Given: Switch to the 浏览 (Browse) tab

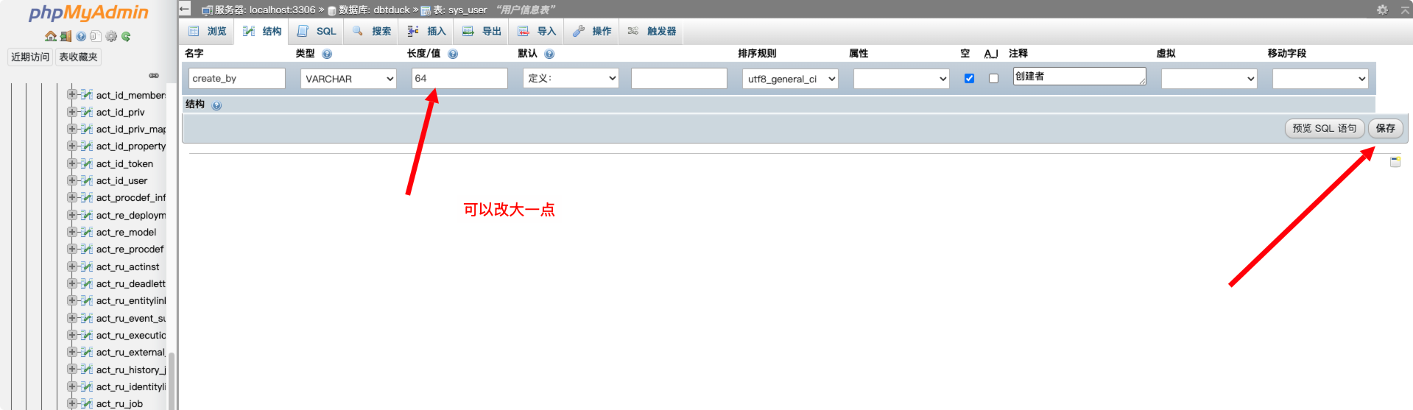Looking at the screenshot, I should (x=208, y=31).
